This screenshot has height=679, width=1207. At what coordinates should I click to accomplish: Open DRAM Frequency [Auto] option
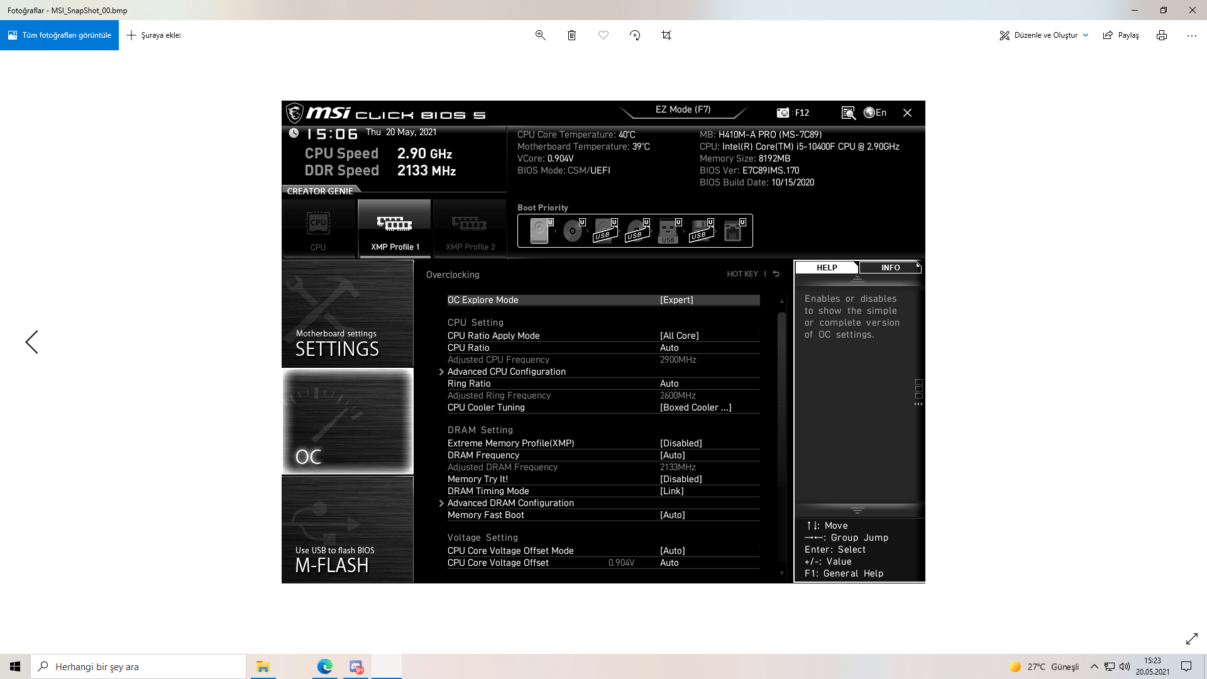[603, 455]
